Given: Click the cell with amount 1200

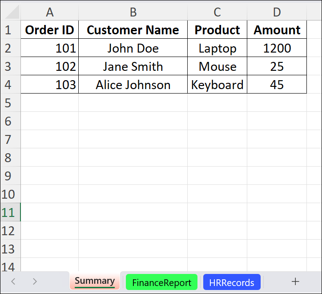Looking at the screenshot, I should [x=277, y=48].
